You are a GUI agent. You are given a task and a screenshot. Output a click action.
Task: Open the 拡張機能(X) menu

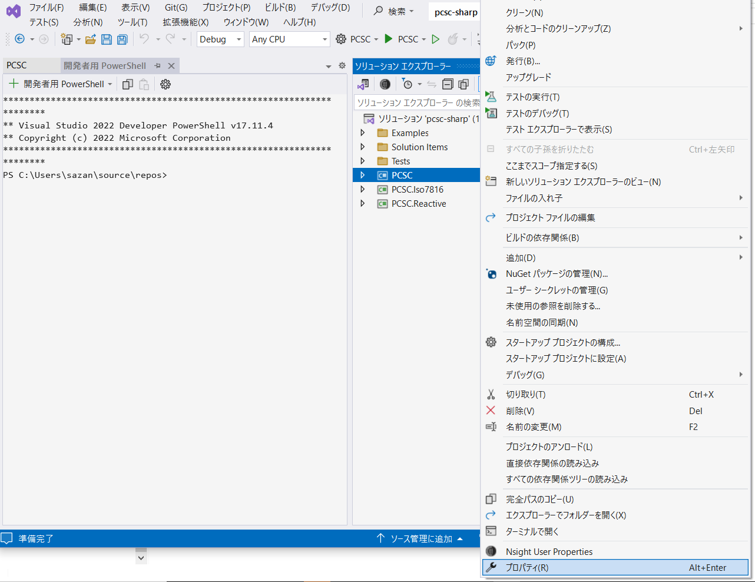(x=186, y=22)
